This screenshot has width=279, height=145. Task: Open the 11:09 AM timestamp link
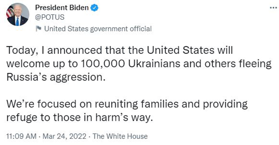(21, 136)
